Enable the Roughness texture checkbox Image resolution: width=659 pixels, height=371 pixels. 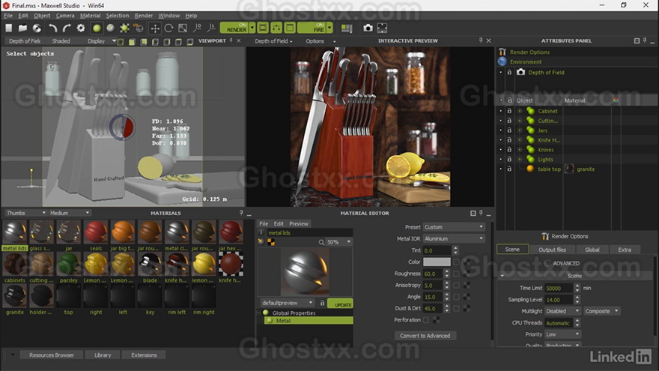click(456, 274)
